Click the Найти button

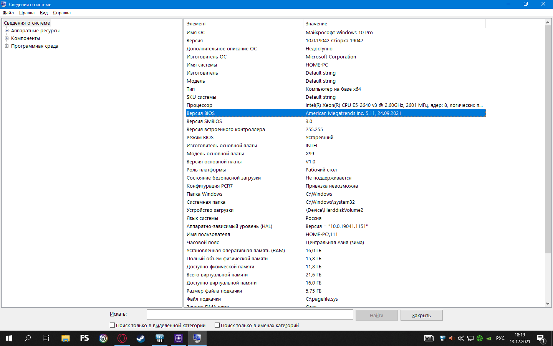pyautogui.click(x=377, y=315)
